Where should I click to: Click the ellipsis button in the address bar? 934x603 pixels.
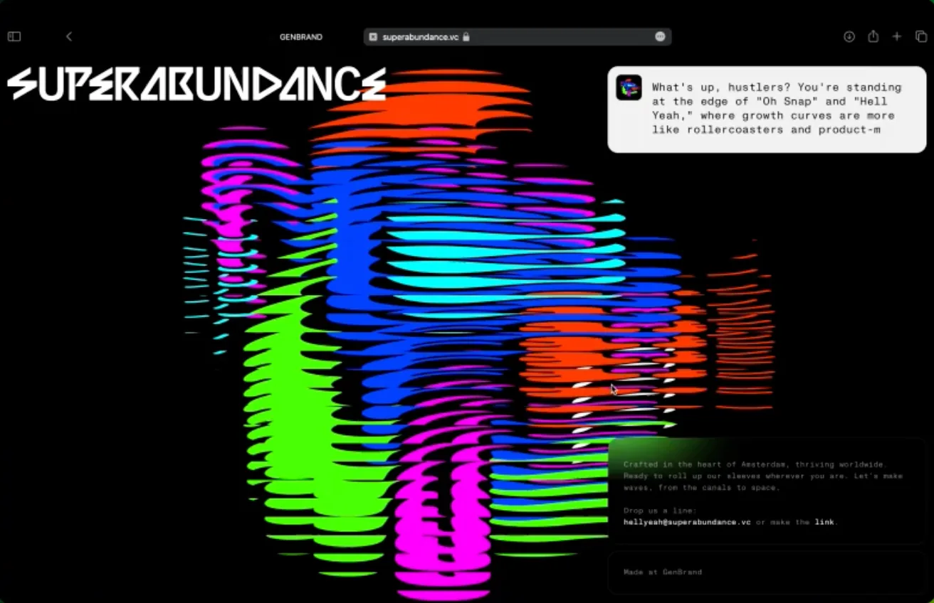(660, 37)
